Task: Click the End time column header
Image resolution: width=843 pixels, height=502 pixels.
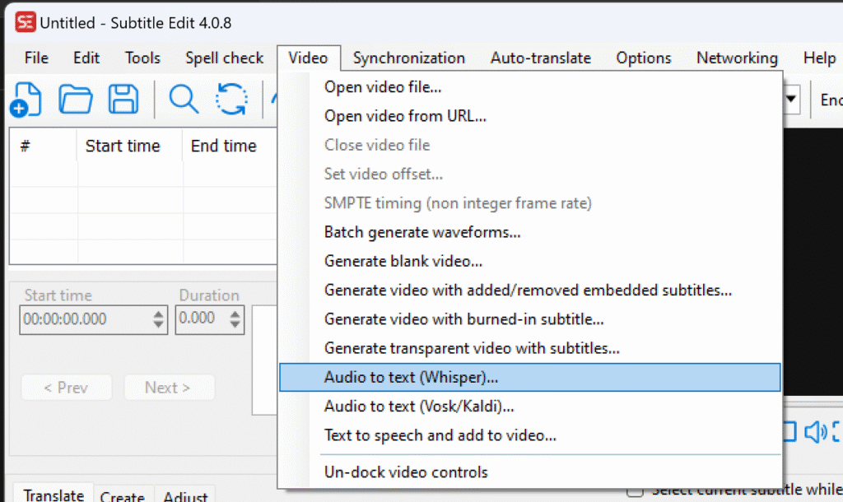Action: [x=223, y=146]
